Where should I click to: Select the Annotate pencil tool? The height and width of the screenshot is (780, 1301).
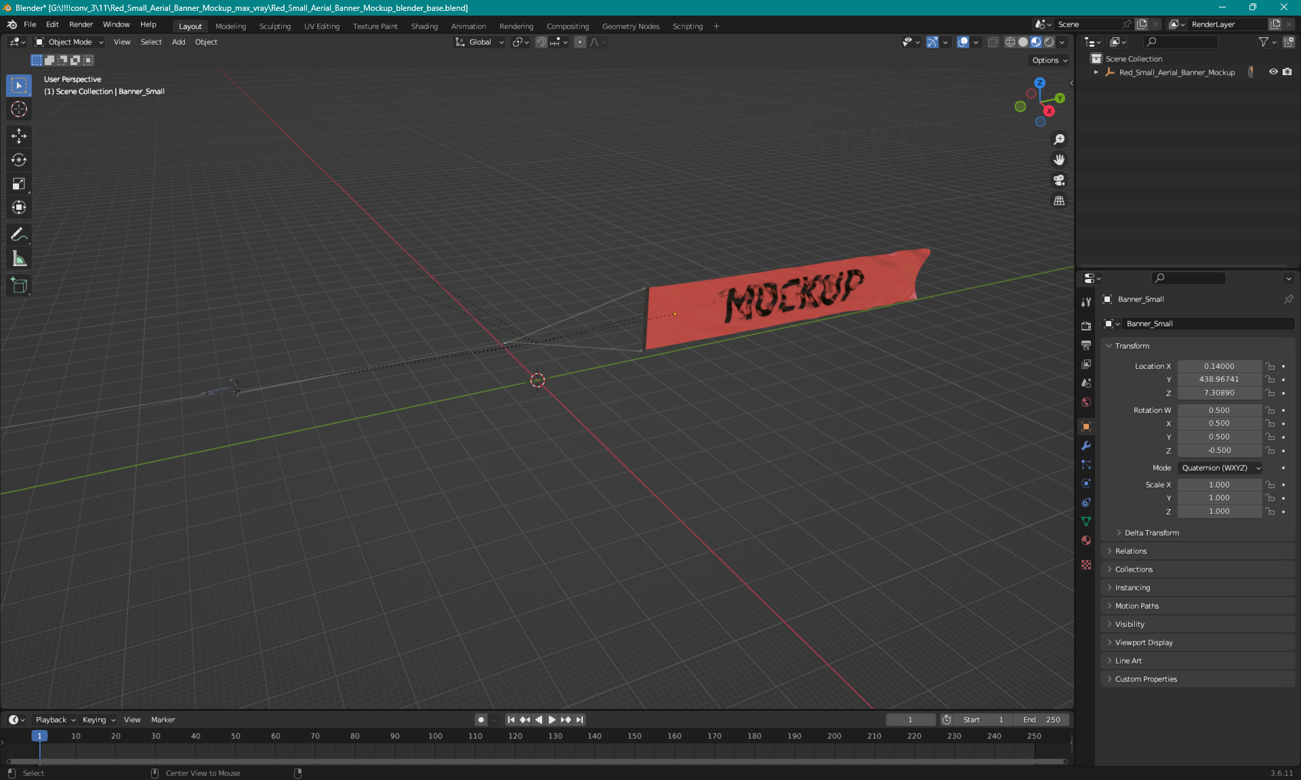19,235
